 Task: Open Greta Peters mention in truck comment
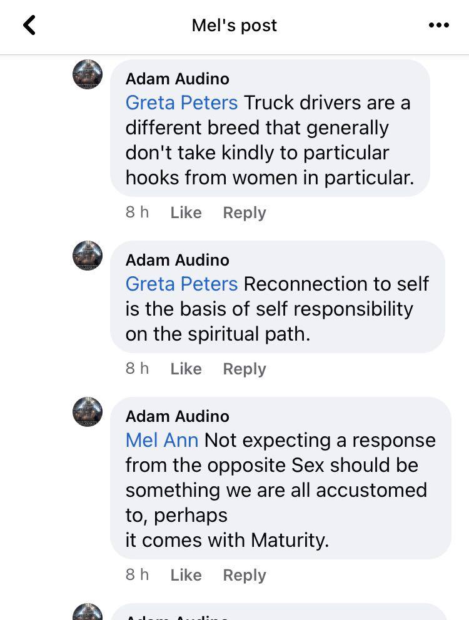[182, 102]
